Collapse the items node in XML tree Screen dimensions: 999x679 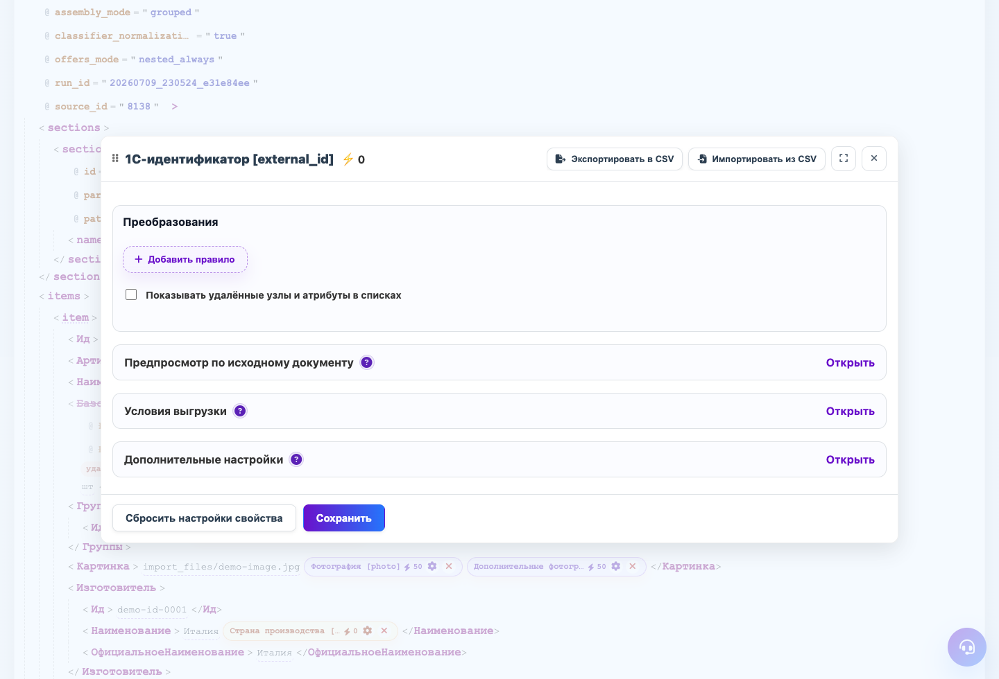tap(64, 296)
